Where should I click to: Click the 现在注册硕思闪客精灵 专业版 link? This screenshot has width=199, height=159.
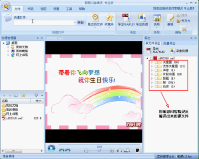(x=174, y=8)
